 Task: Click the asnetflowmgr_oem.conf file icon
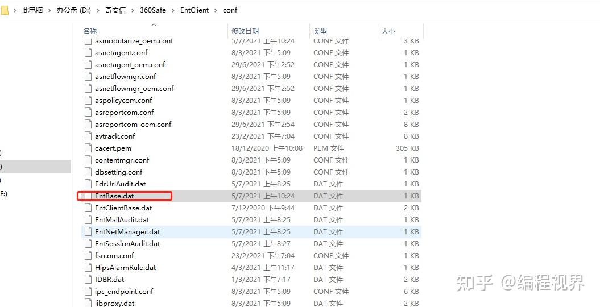(x=88, y=88)
